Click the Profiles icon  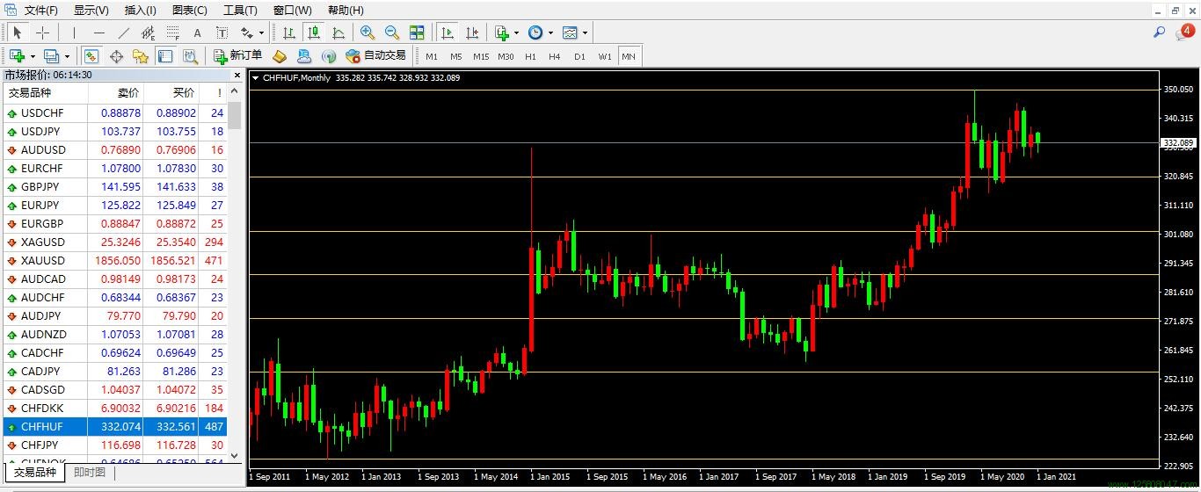[x=51, y=56]
